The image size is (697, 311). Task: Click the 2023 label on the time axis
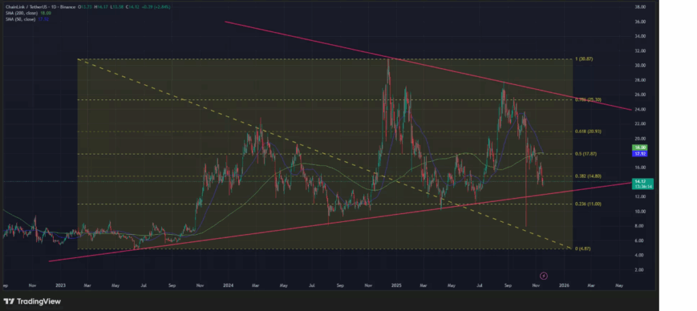(60, 285)
